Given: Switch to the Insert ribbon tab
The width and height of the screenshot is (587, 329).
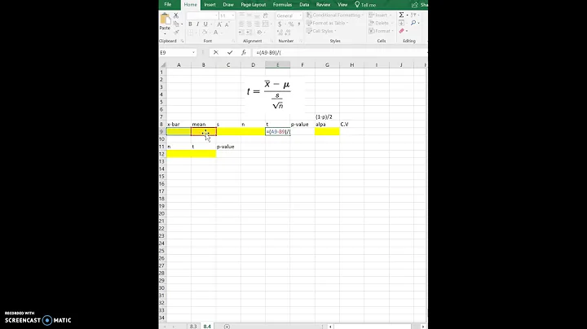Looking at the screenshot, I should point(210,5).
